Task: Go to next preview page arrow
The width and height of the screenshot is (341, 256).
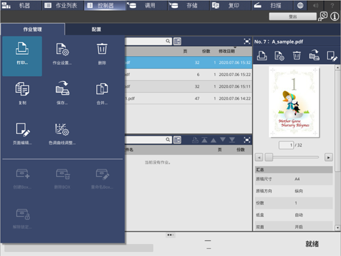Action: (x=328, y=157)
